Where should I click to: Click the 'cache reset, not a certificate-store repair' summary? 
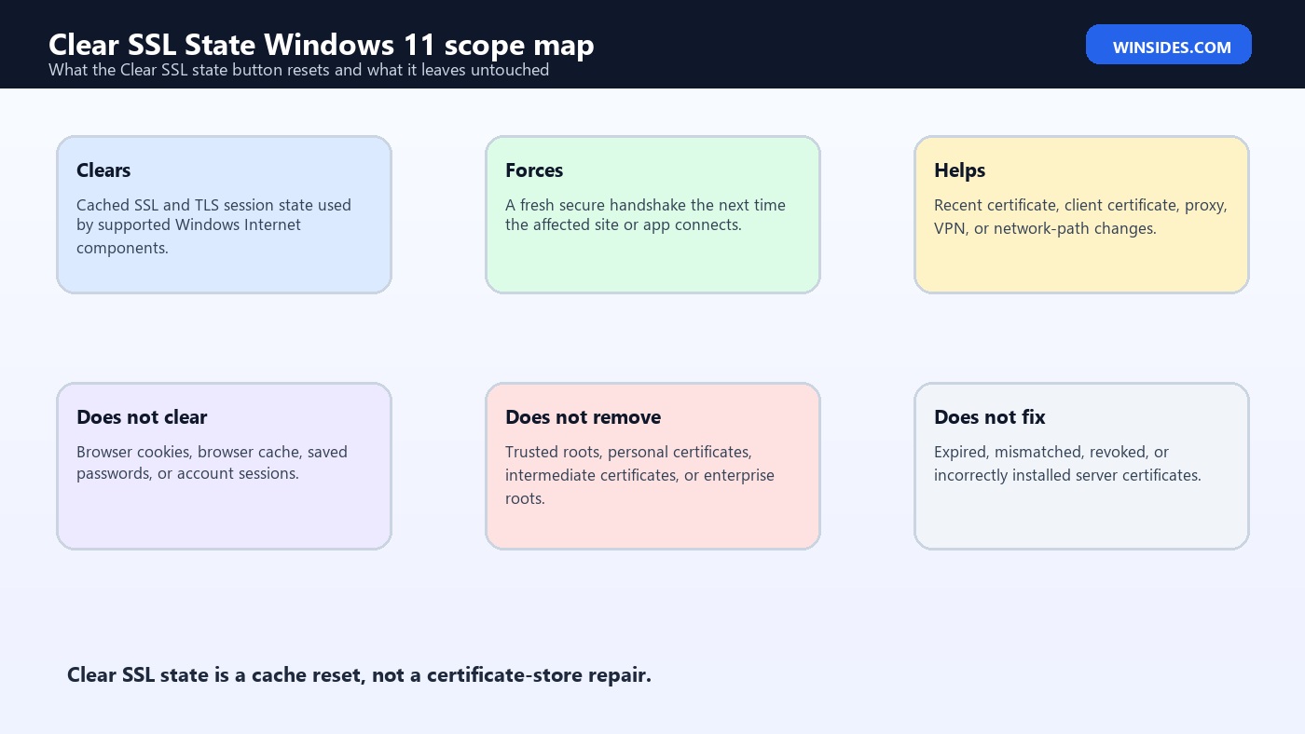coord(359,675)
